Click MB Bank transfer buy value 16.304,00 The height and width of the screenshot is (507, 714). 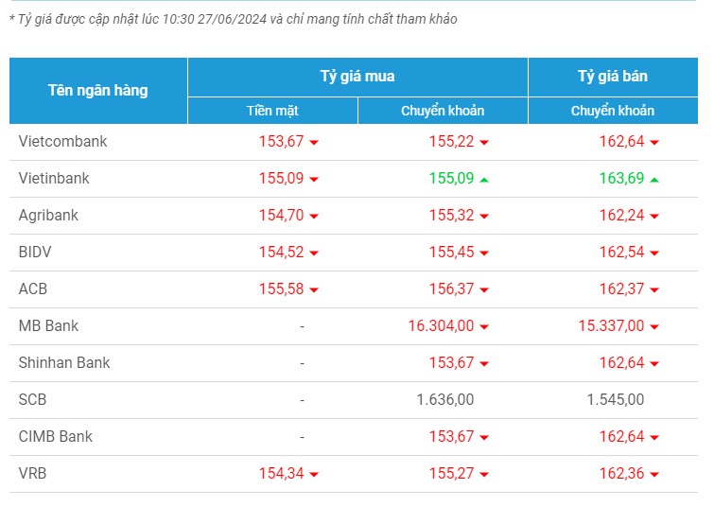(x=442, y=326)
